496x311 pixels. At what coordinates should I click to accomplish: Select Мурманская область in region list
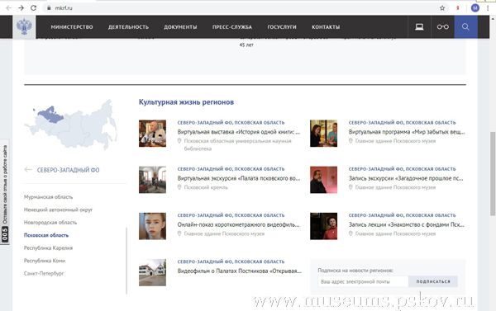click(49, 197)
